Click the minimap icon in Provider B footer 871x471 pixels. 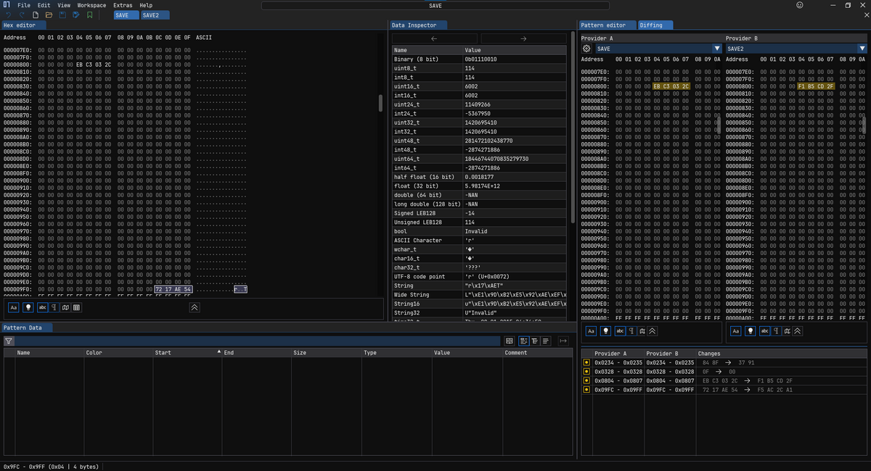(788, 331)
